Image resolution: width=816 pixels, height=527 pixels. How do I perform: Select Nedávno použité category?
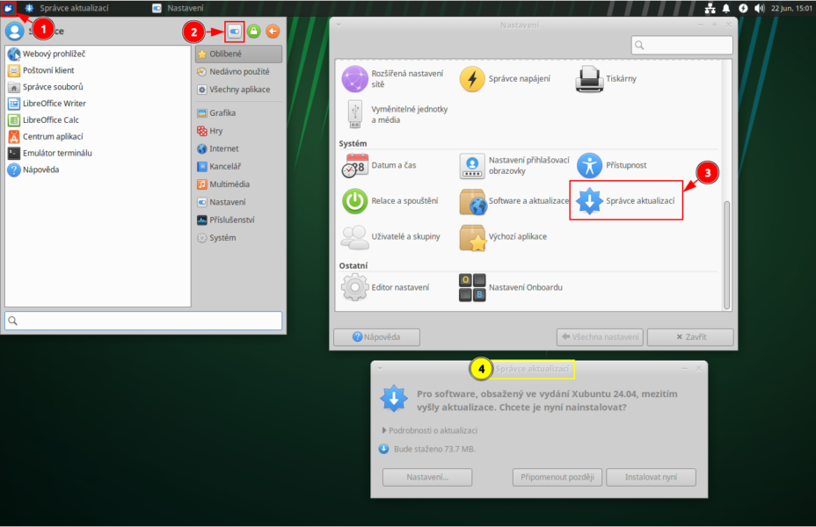click(x=239, y=72)
